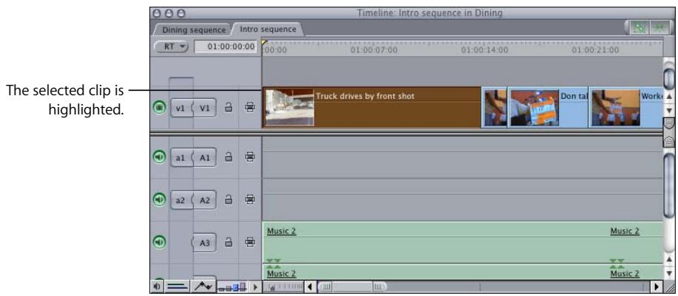Select the first Music 2 clip label on A3

[282, 231]
